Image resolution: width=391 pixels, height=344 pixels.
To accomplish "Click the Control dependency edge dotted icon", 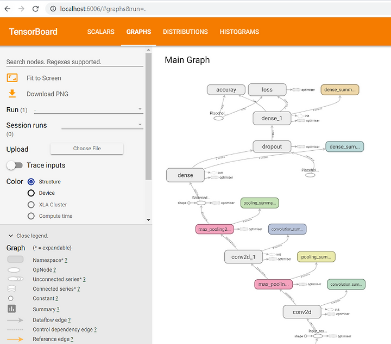I will [15, 330].
